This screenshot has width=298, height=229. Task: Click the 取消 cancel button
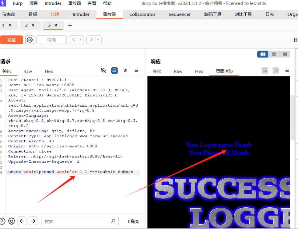point(51,40)
